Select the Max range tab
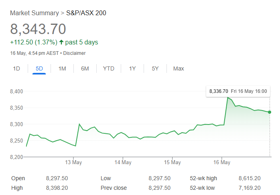280x195 pixels. click(179, 68)
